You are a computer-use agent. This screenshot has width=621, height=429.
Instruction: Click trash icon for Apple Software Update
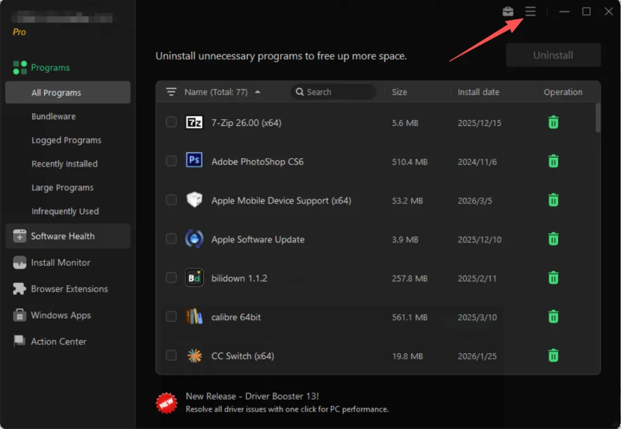click(x=553, y=239)
